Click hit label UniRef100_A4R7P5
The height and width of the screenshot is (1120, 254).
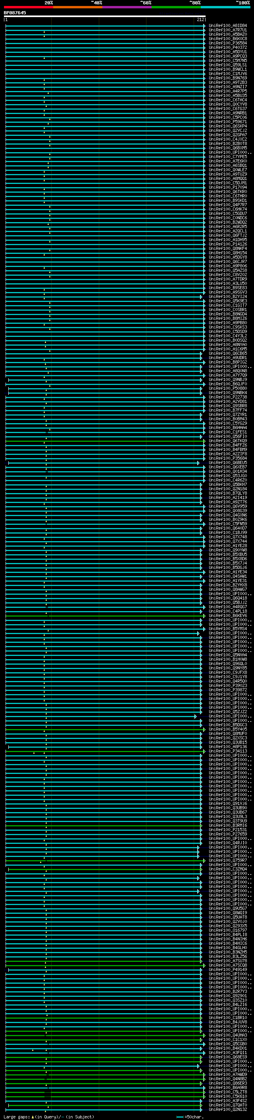click(x=228, y=91)
